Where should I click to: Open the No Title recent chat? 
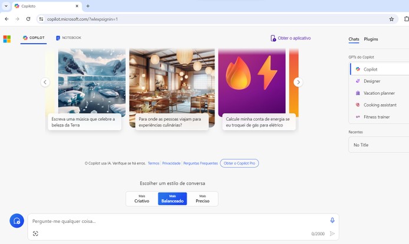click(x=379, y=145)
